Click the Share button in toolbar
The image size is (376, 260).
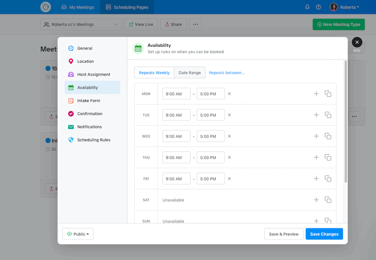click(173, 25)
